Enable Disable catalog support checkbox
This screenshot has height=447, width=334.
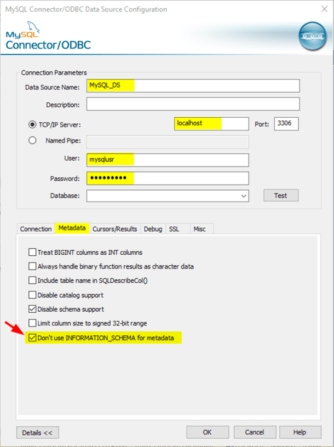pyautogui.click(x=32, y=295)
